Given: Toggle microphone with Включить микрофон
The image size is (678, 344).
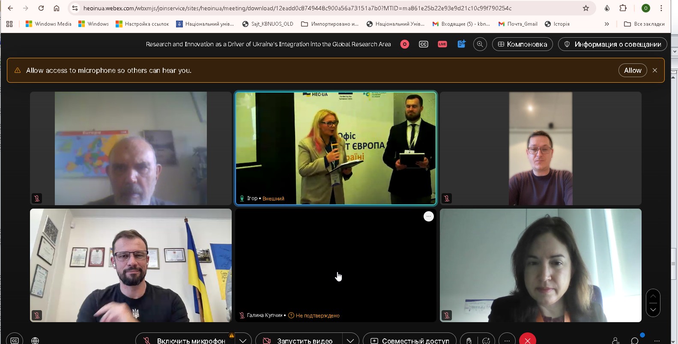Looking at the screenshot, I should pyautogui.click(x=185, y=340).
